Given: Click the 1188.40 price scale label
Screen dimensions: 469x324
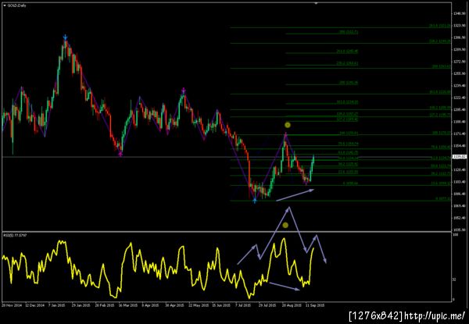Looking at the screenshot, I should coord(458,122).
